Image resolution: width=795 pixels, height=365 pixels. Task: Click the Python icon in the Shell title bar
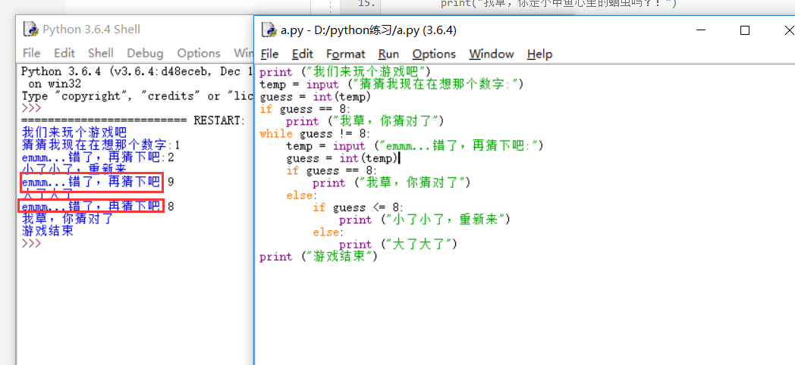[31, 30]
